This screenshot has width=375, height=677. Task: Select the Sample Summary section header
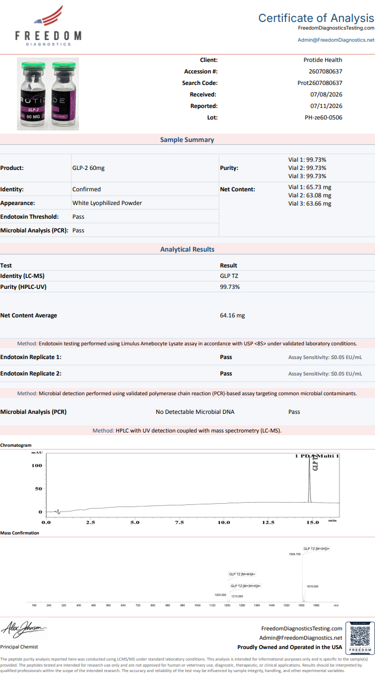(187, 140)
